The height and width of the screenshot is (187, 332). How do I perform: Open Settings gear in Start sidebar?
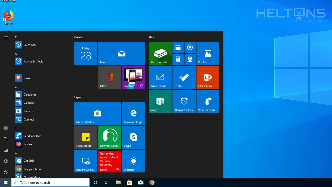coord(6,161)
